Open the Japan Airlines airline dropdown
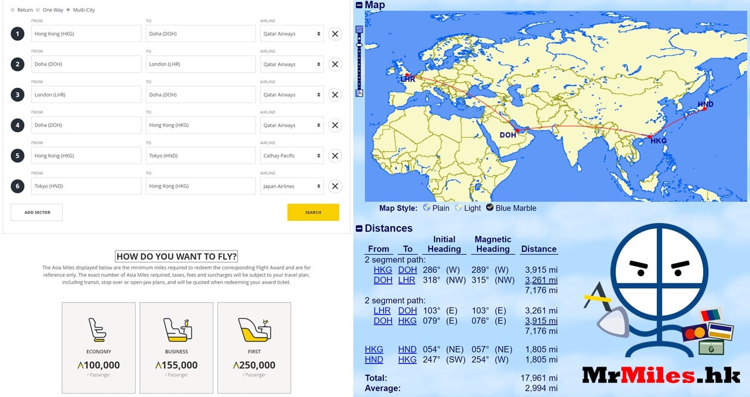Viewport: 750px width, 397px height. (x=292, y=186)
